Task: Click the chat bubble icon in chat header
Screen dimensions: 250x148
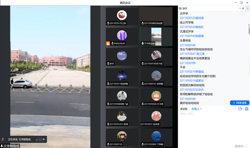Action: (180, 9)
